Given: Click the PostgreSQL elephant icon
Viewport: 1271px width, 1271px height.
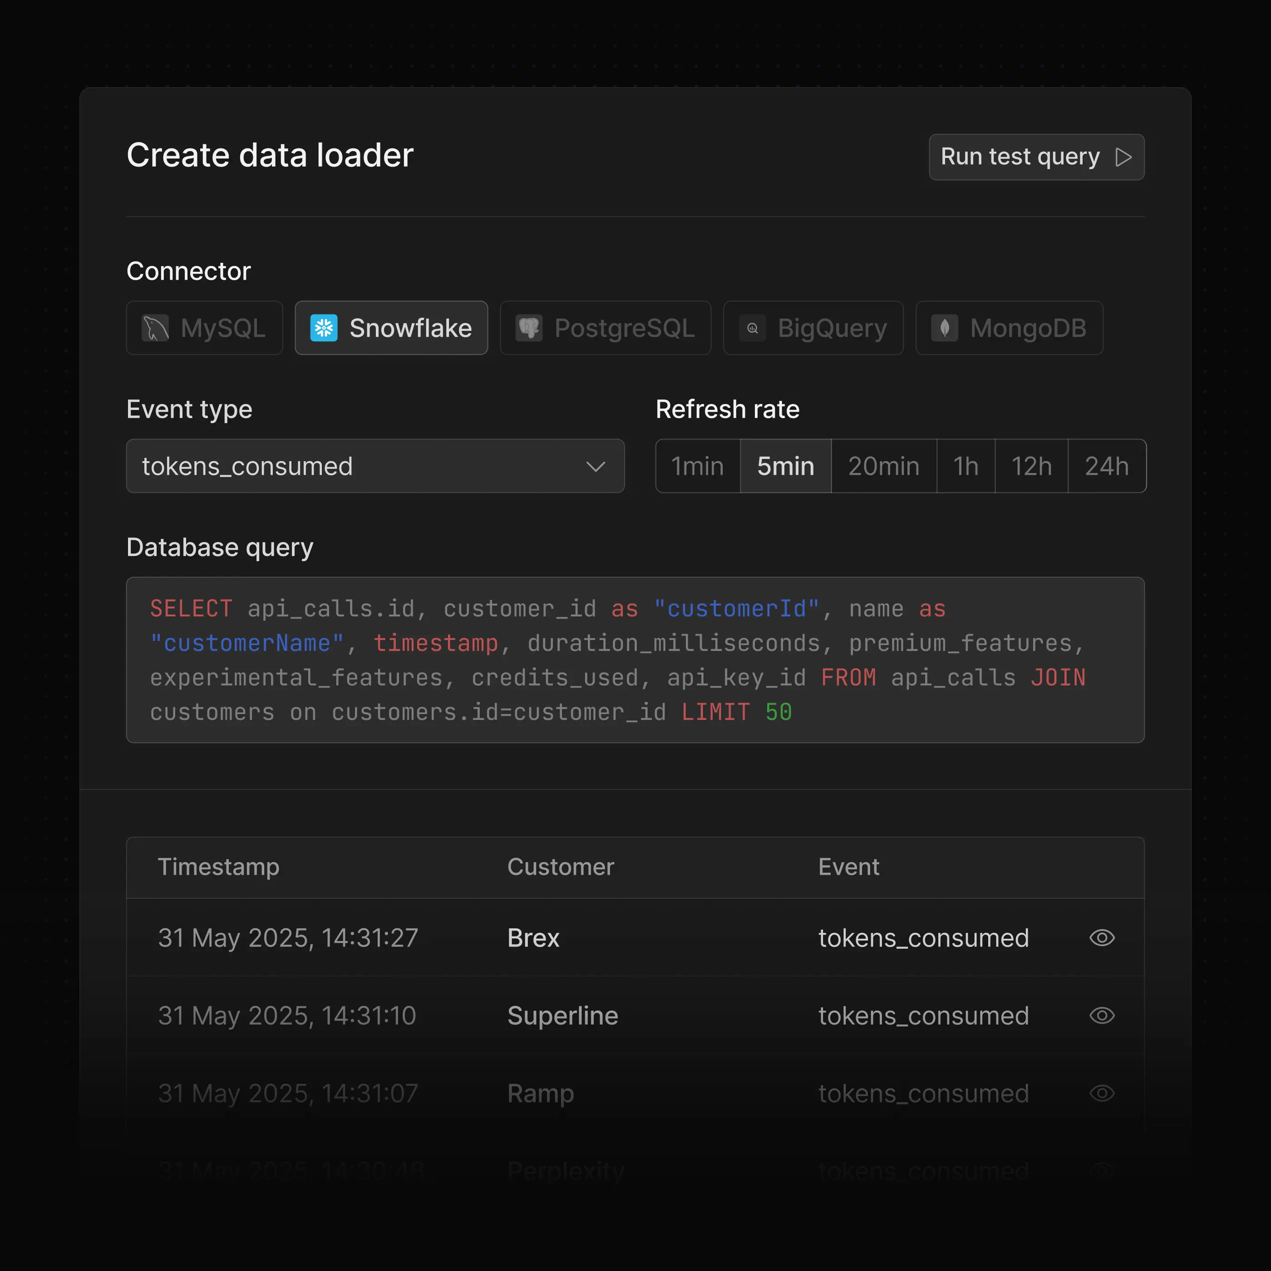Looking at the screenshot, I should (x=529, y=328).
